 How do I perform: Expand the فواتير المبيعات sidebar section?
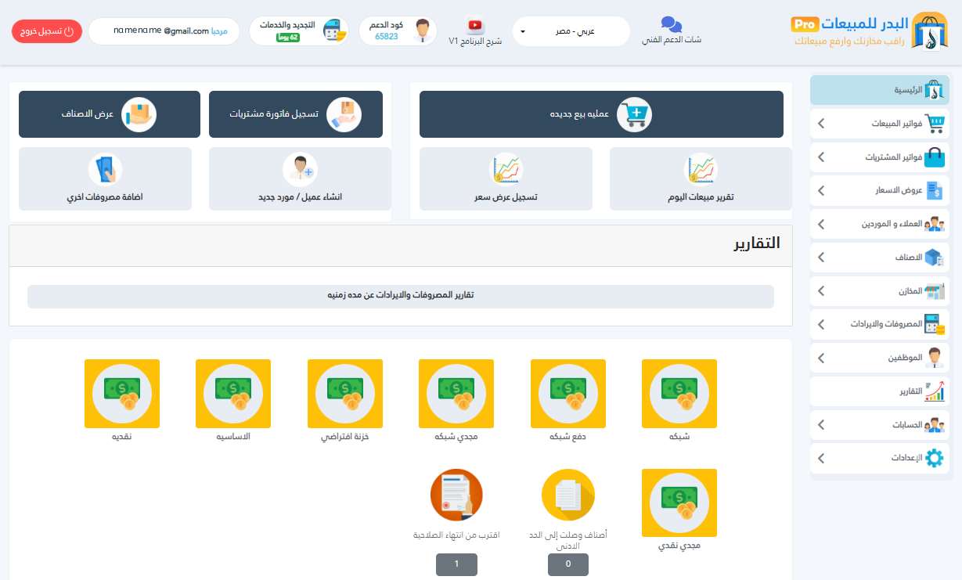click(880, 123)
